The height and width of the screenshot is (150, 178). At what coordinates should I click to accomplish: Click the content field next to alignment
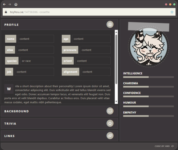pyautogui.click(x=96, y=72)
